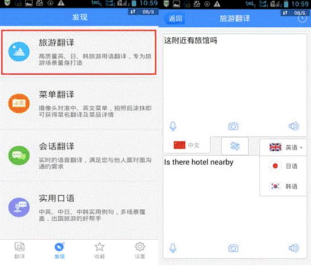Tap microphone icon in Chinese input box
The image size is (311, 266).
(x=173, y=126)
